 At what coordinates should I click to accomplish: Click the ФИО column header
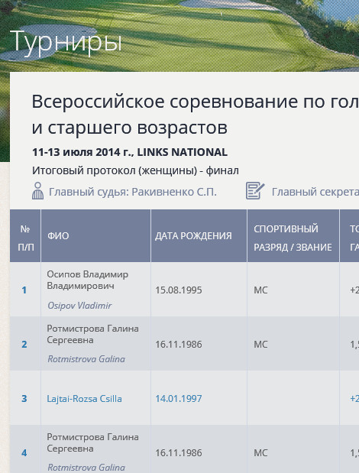[x=58, y=235]
